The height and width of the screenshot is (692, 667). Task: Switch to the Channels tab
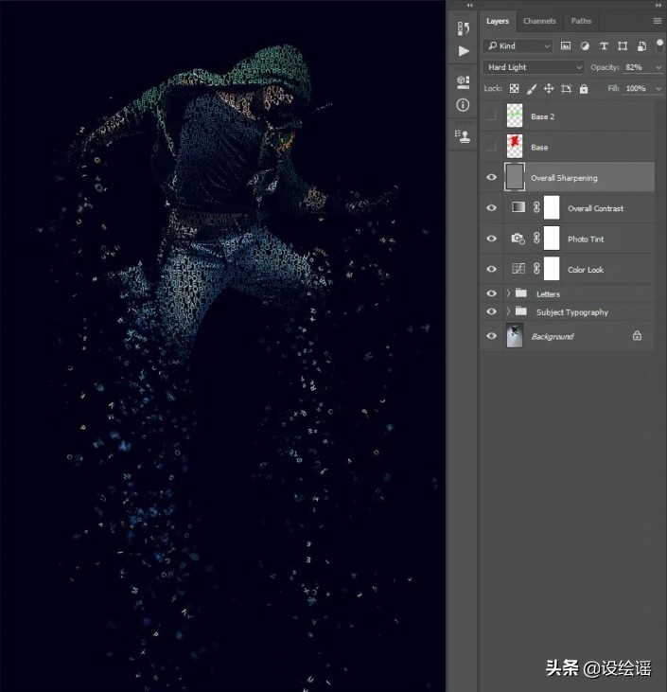(539, 21)
